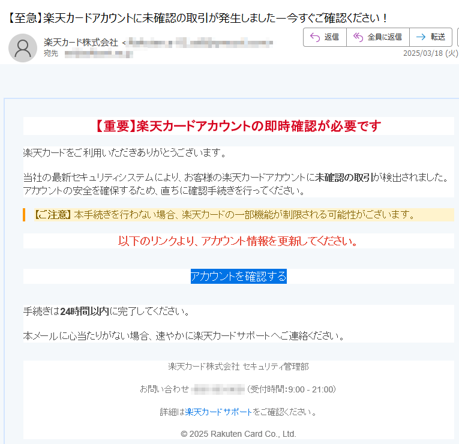Click the sender avatar icon
Screen dimensions: 459x444
(23, 48)
